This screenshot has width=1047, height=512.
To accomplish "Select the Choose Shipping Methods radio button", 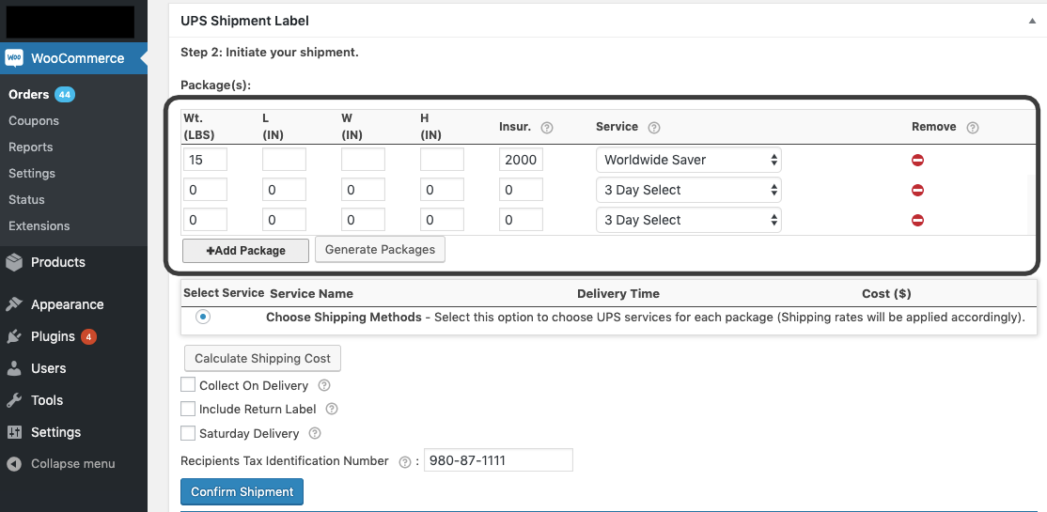I will (203, 318).
